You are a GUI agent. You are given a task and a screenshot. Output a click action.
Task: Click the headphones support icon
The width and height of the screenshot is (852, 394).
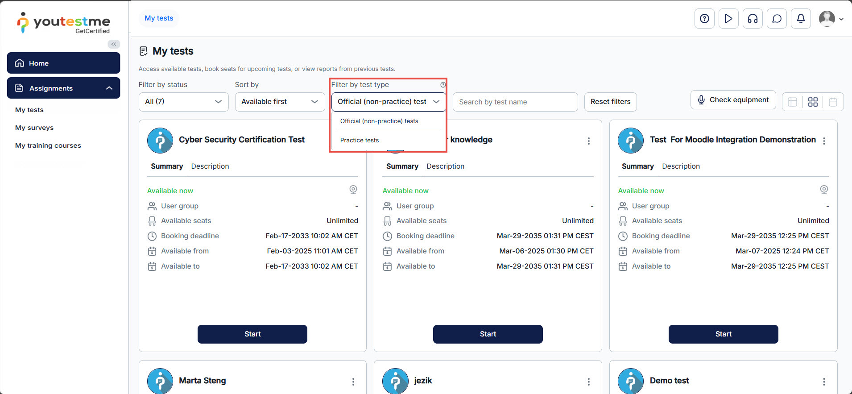coord(753,19)
